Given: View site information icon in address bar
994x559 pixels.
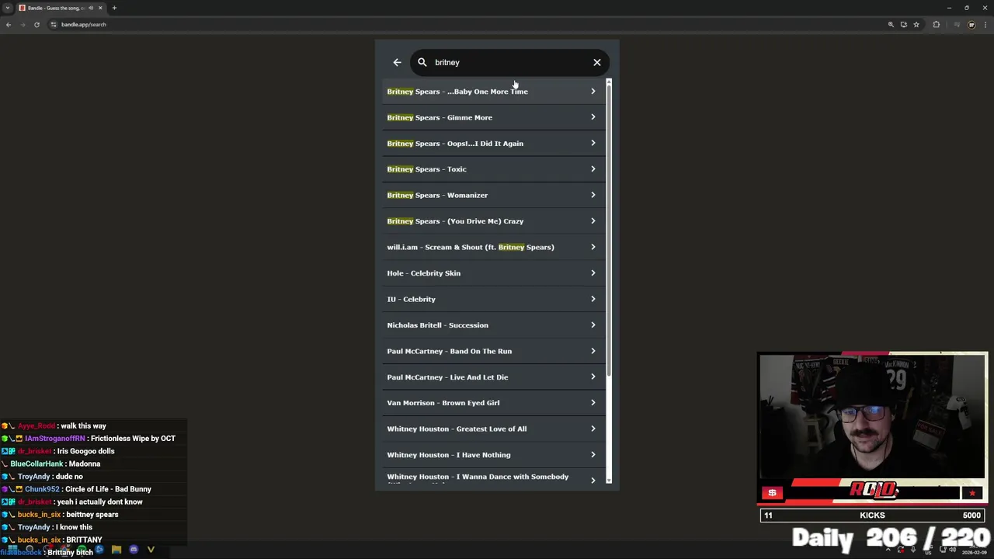Looking at the screenshot, I should coord(54,24).
